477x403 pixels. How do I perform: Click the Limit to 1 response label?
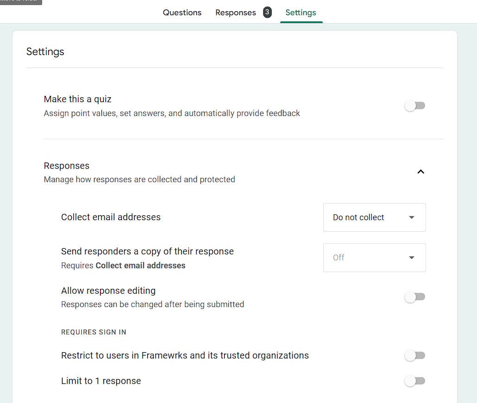pos(101,381)
